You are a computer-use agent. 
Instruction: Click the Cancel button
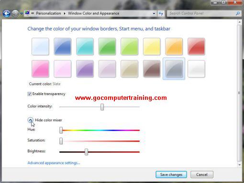202,174
